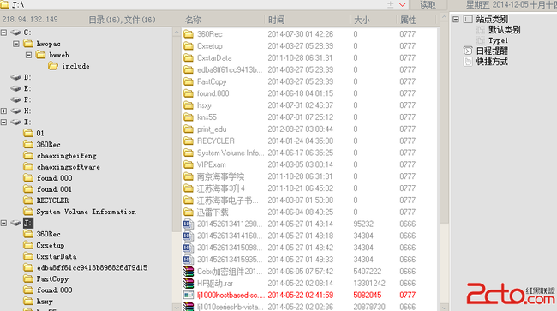Open the 快捷方式 item

pyautogui.click(x=492, y=62)
